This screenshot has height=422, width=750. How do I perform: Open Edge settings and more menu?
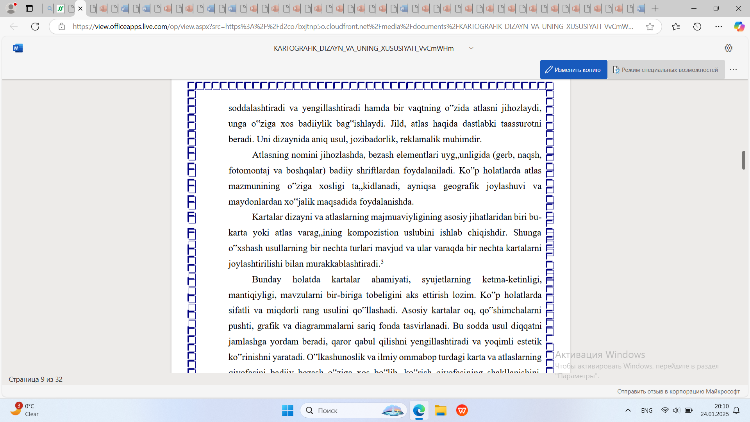point(719,27)
